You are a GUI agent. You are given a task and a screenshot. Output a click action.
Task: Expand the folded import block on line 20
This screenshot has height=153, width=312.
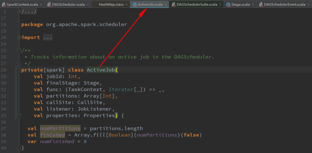[x=19, y=37]
